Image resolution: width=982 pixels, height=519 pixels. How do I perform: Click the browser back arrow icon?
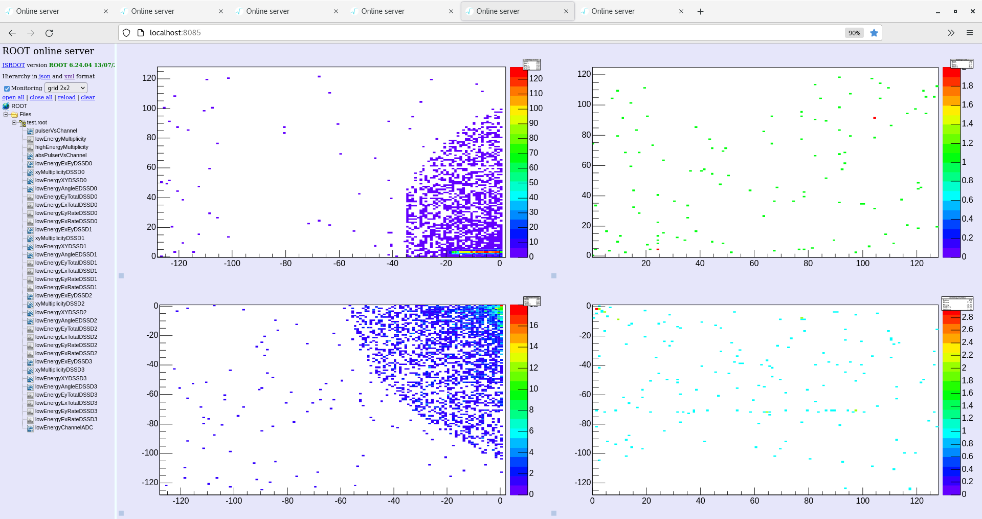[x=12, y=33]
